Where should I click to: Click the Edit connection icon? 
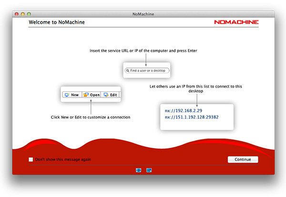[x=106, y=95]
